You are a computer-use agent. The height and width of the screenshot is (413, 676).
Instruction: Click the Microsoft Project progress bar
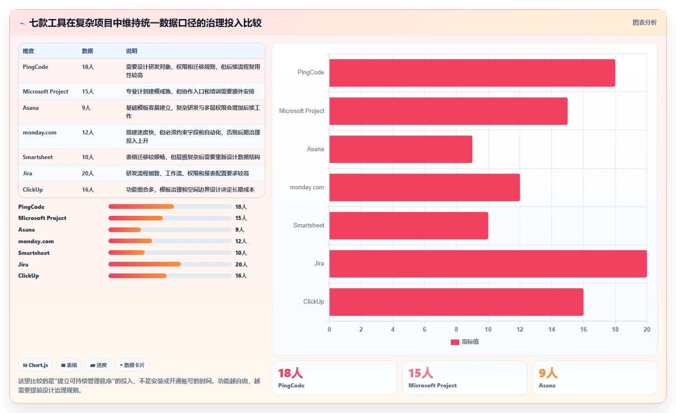click(x=170, y=218)
